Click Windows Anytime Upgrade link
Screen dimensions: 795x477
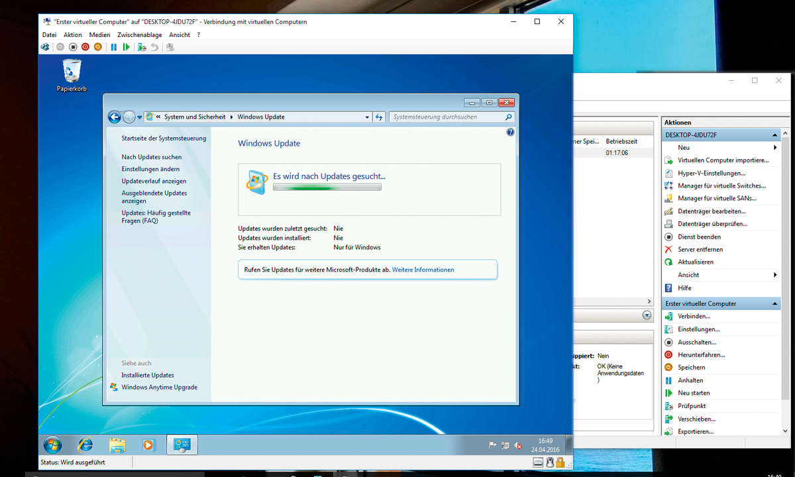159,387
